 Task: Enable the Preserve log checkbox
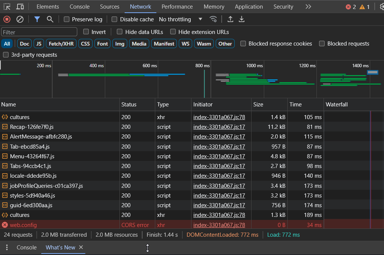click(x=66, y=19)
